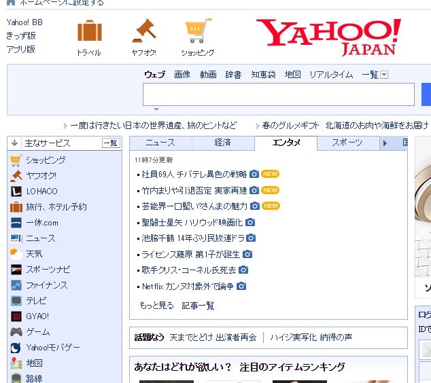
Task: Click the ゲーム controller icon
Action: [16, 332]
